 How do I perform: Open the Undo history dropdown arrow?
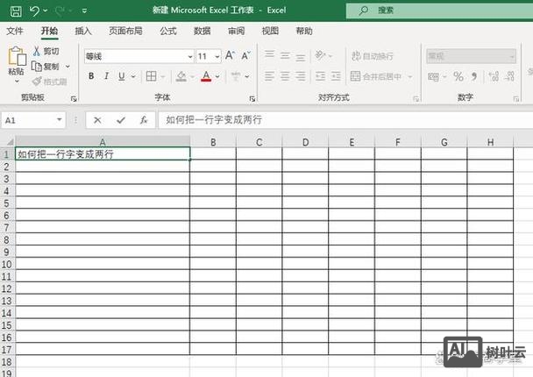(46, 11)
